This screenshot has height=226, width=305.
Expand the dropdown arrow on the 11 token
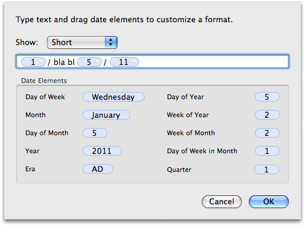click(134, 62)
